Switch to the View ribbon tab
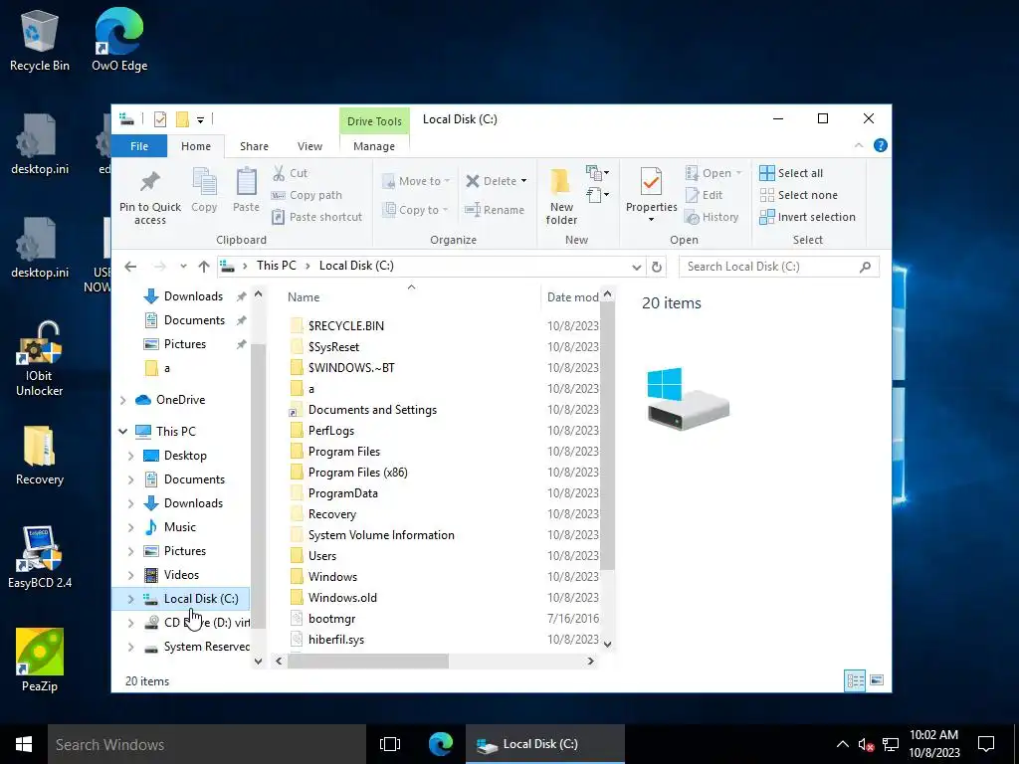The image size is (1019, 764). 310,146
